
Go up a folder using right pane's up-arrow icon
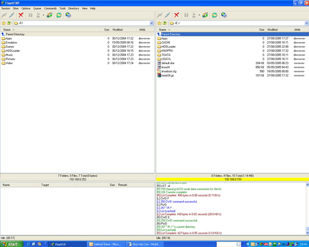click(165, 23)
